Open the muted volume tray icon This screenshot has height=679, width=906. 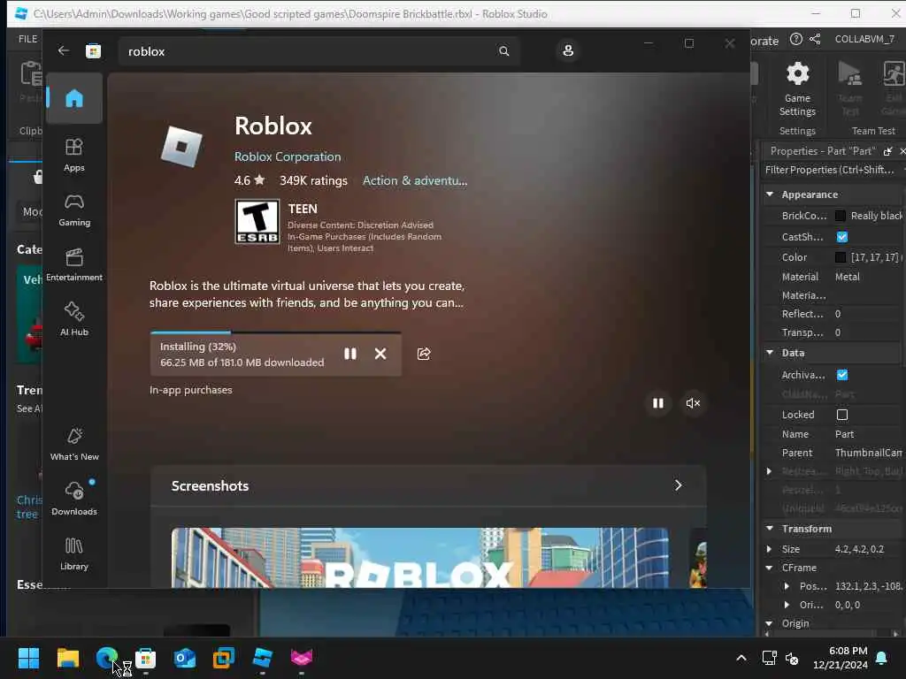click(792, 658)
